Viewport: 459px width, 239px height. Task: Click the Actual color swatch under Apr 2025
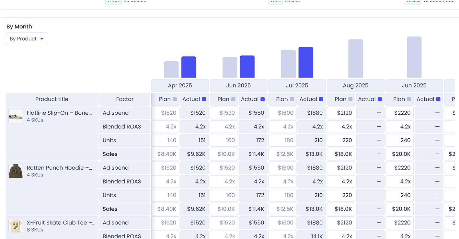click(204, 99)
